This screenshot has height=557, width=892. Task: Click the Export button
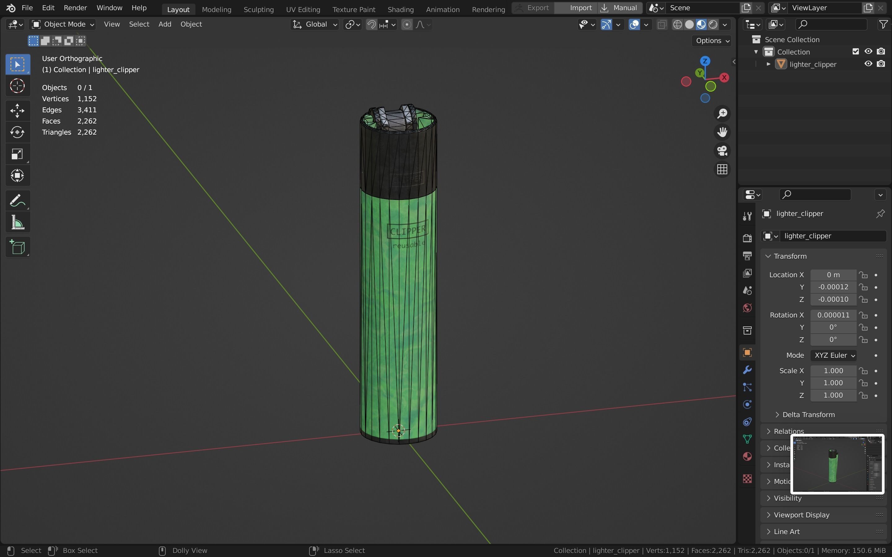(533, 8)
